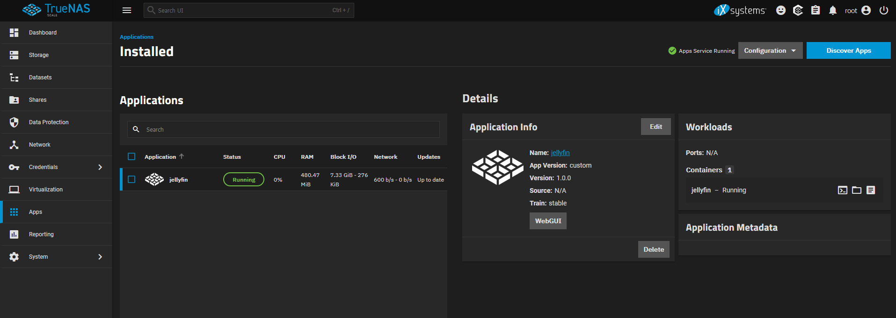The height and width of the screenshot is (318, 896).
Task: Focus the Search UI field
Action: coord(248,10)
